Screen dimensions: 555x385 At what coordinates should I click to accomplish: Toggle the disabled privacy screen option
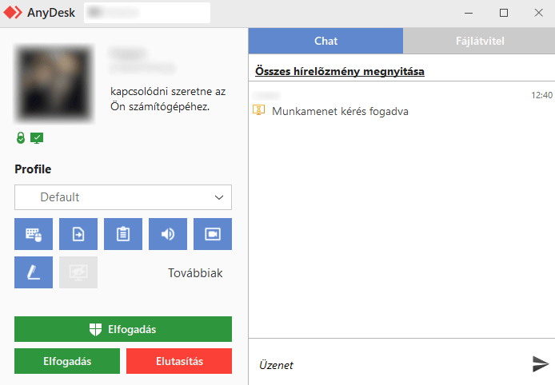(78, 272)
